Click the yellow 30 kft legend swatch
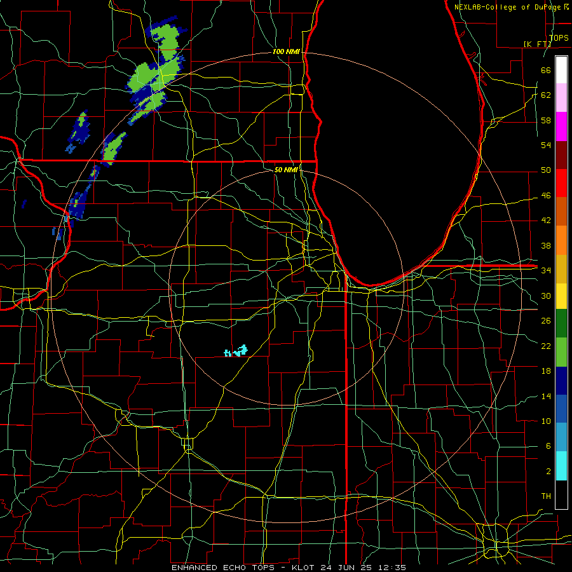Screen dimensions: 572x572 (561, 296)
